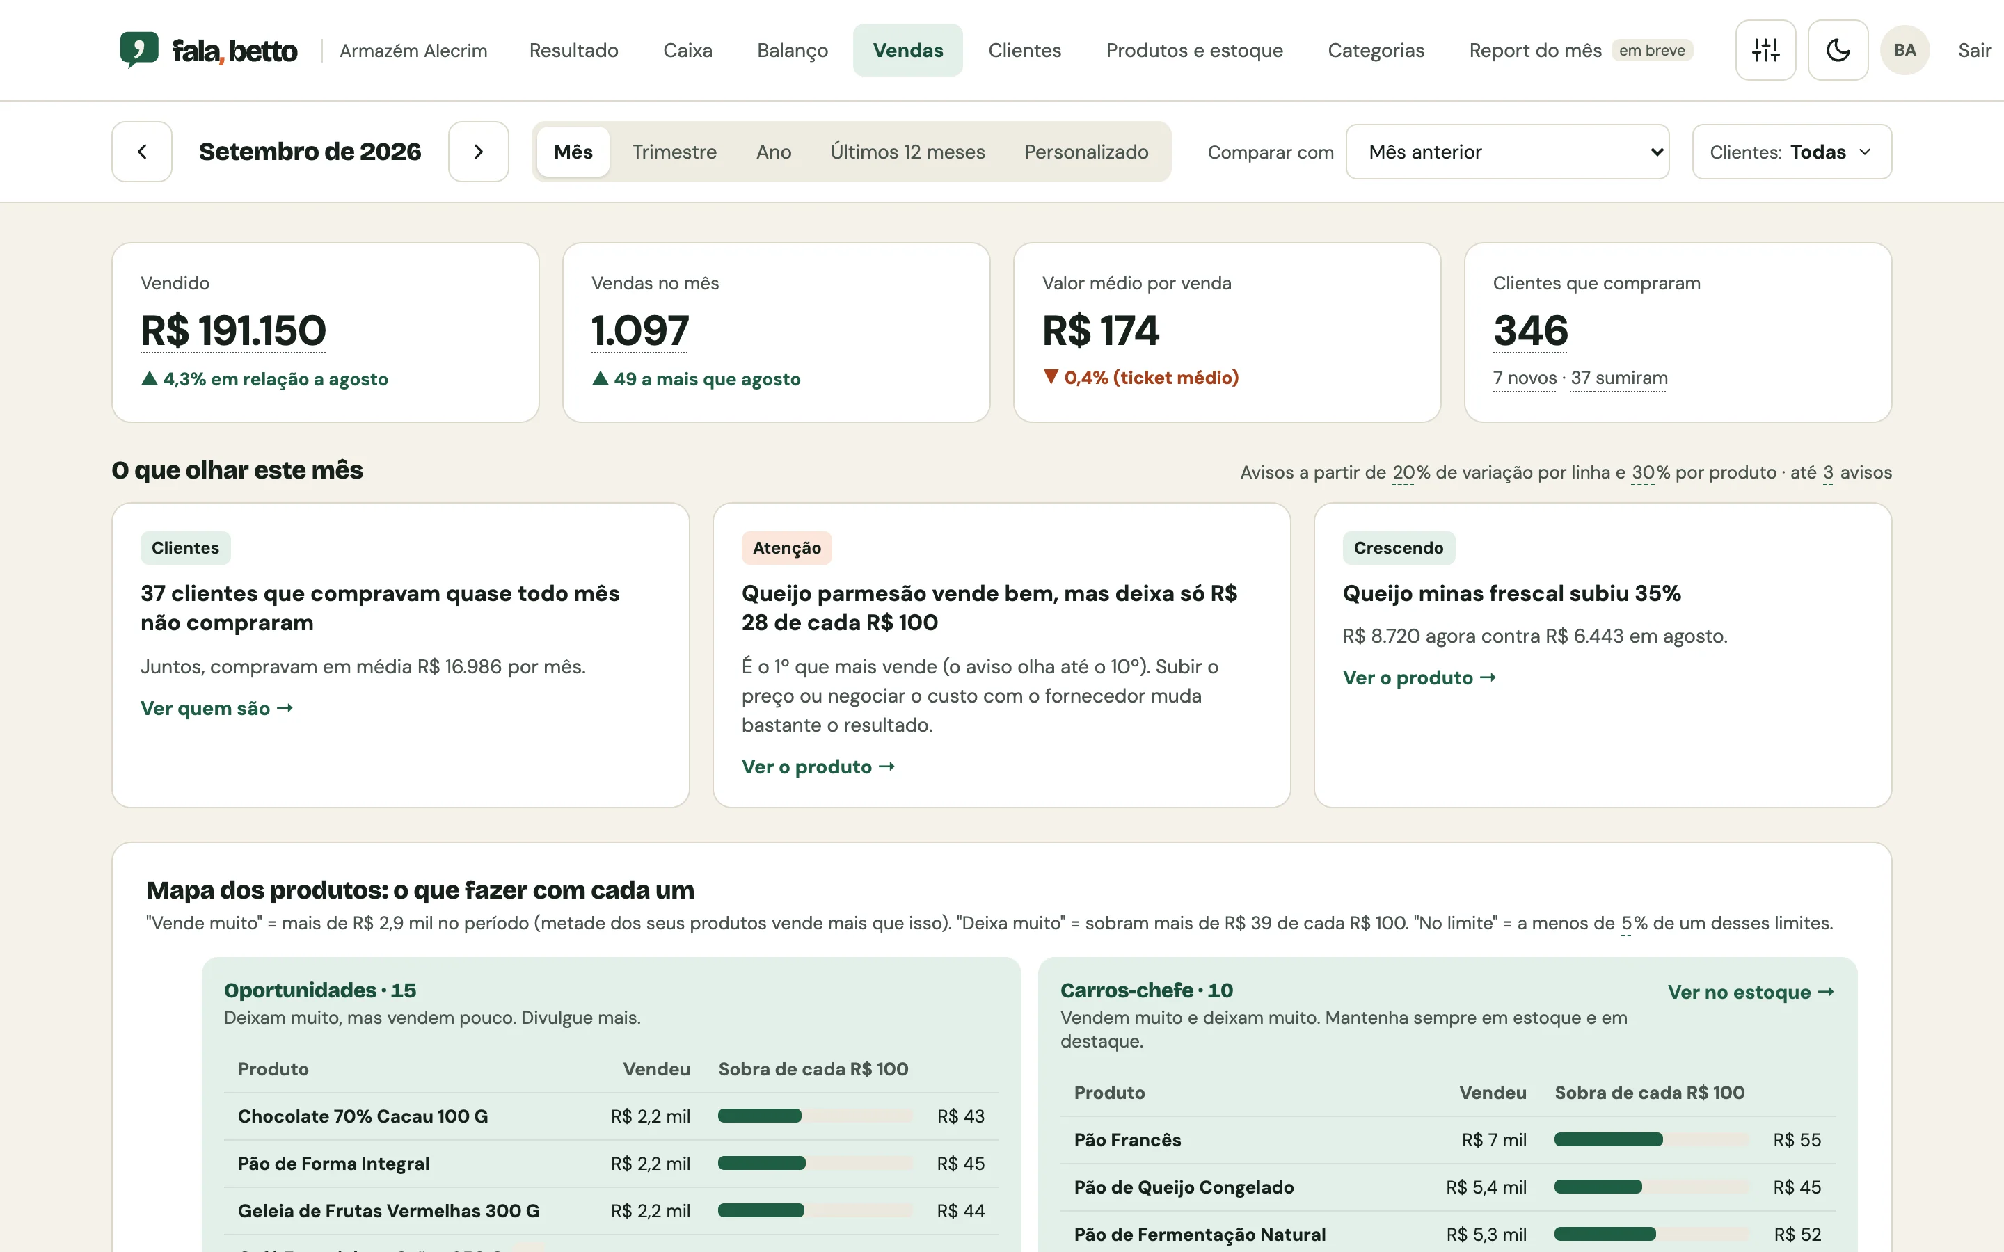Viewport: 2004px width, 1252px height.
Task: Open the Categorias menu item
Action: 1376,51
